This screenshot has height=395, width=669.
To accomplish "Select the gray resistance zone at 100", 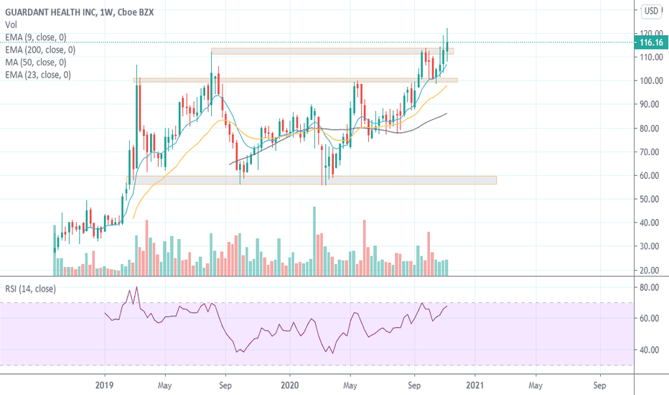I will pyautogui.click(x=295, y=80).
